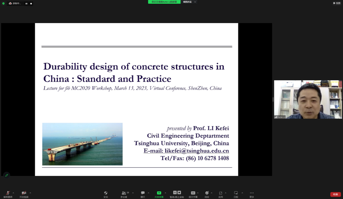The width and height of the screenshot is (343, 199).
Task: Select Kefei Li's video thumbnail
Action: click(308, 99)
